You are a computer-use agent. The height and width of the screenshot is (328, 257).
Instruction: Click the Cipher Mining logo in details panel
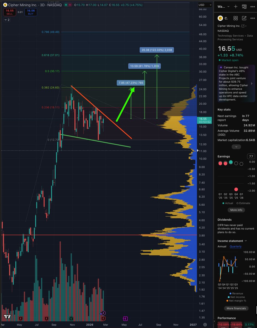coord(220,18)
